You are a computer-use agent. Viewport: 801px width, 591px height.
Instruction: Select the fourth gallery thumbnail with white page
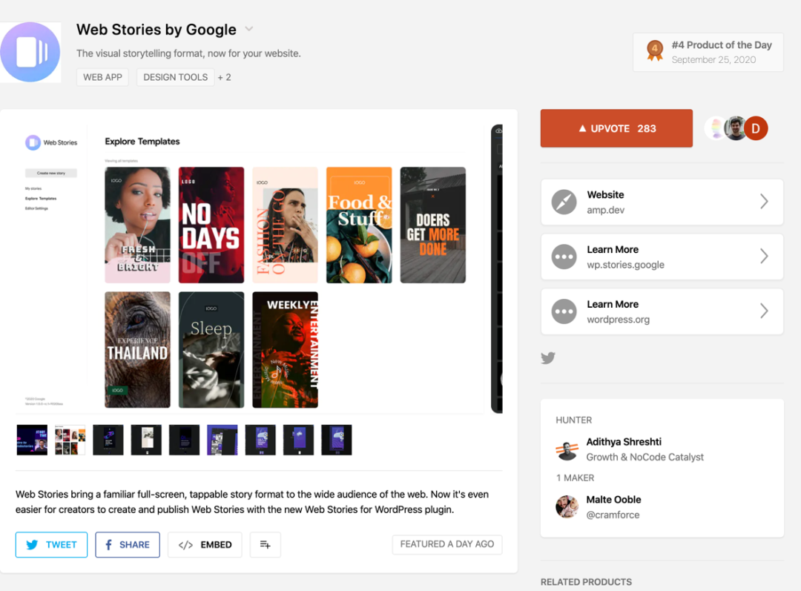click(146, 440)
